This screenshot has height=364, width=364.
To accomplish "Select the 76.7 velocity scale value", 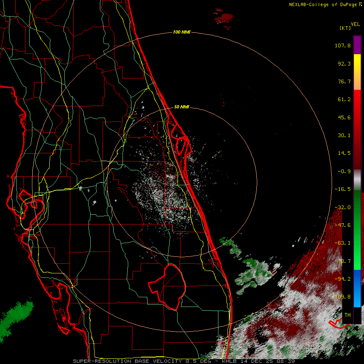I will click(344, 81).
